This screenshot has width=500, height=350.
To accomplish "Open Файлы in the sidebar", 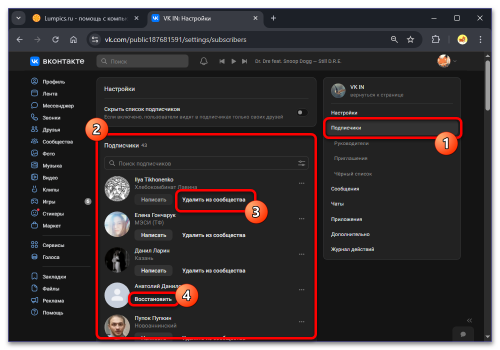I will coord(45,288).
